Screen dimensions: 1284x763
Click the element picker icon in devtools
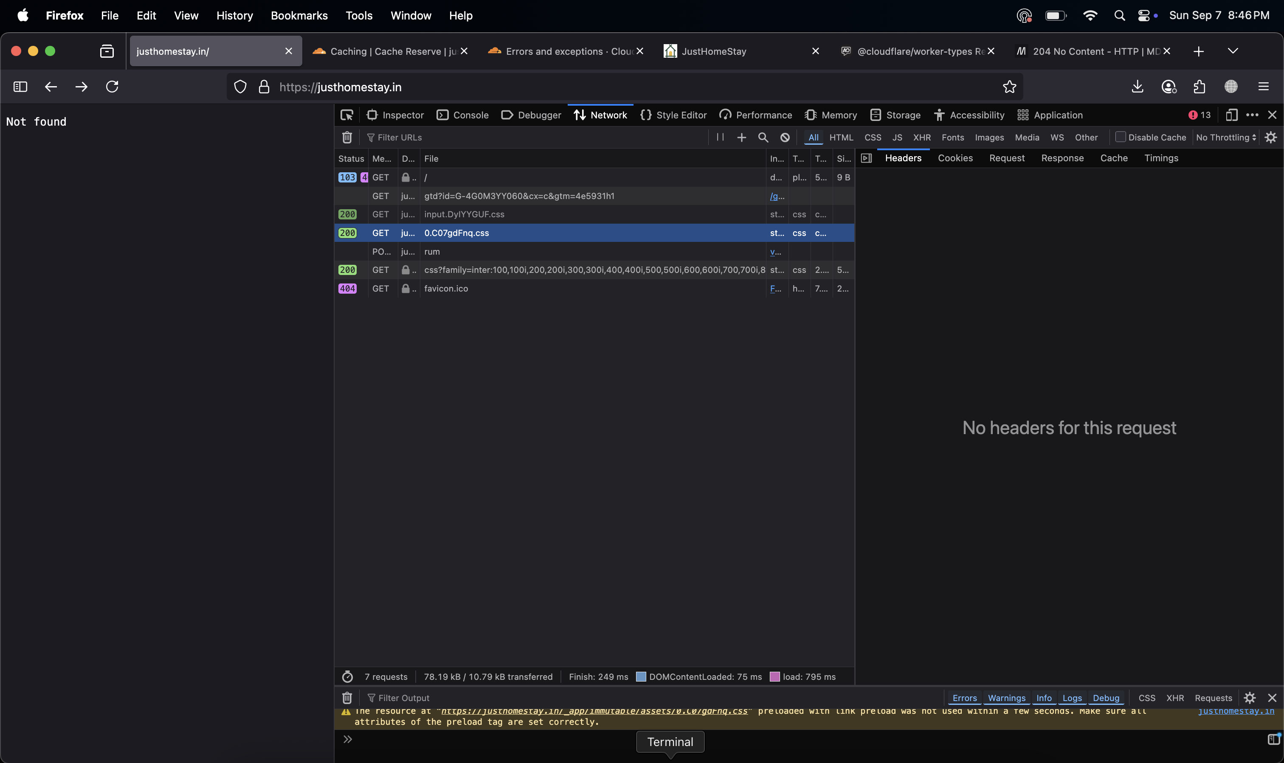pyautogui.click(x=347, y=115)
